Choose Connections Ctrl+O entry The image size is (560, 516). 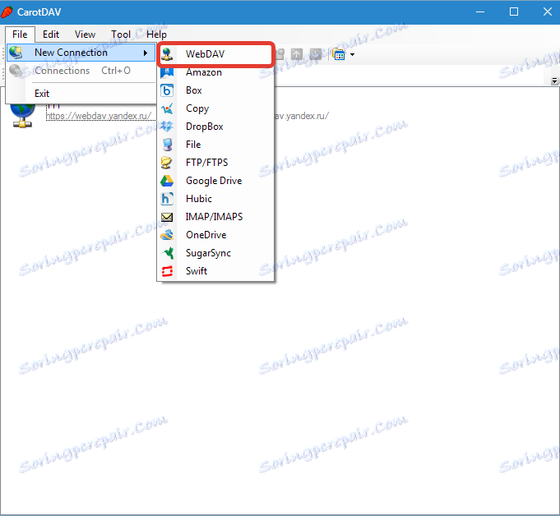(81, 71)
